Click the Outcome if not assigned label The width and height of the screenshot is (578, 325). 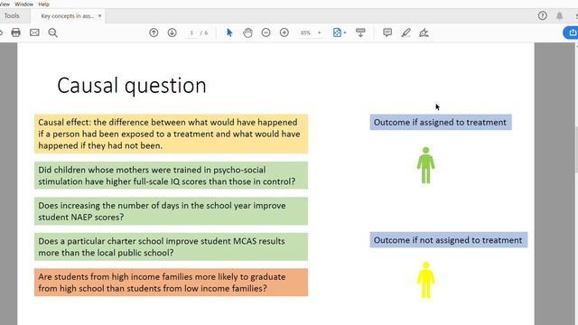(x=449, y=240)
